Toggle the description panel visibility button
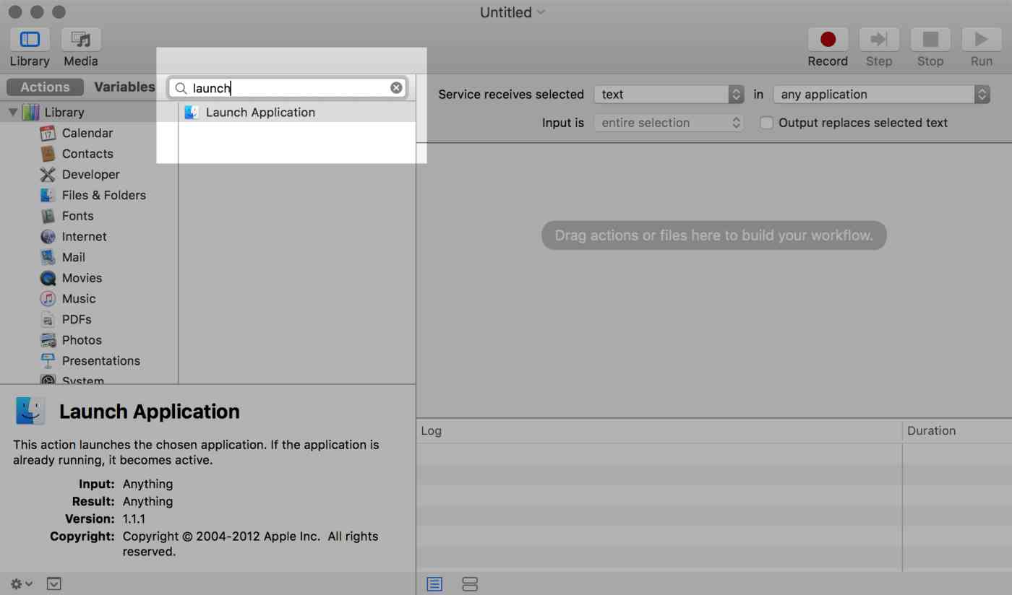 tap(54, 583)
